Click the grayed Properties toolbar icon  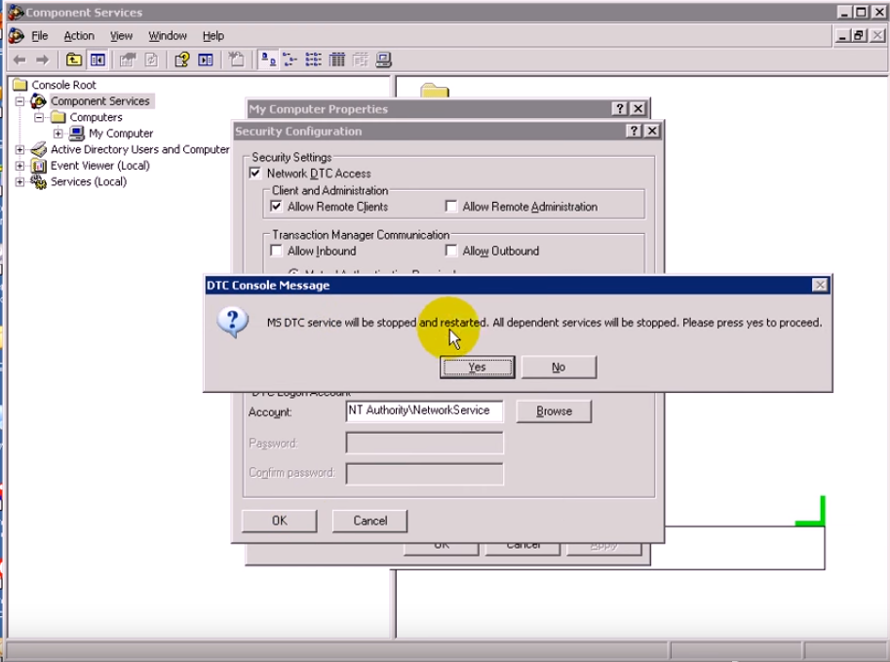128,59
